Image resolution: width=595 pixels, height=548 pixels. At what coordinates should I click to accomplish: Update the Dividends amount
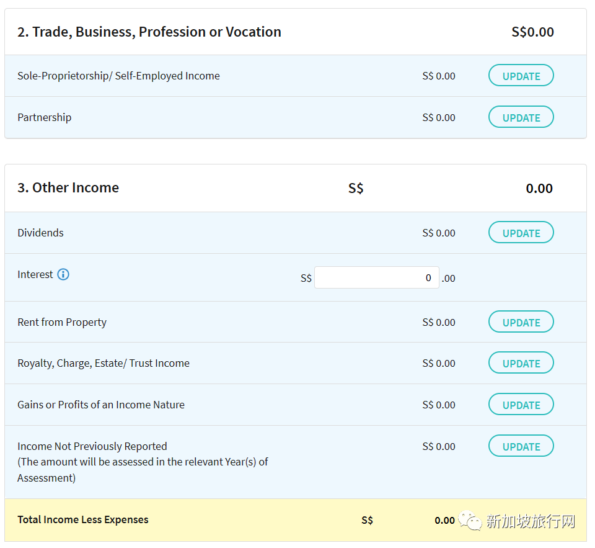521,233
